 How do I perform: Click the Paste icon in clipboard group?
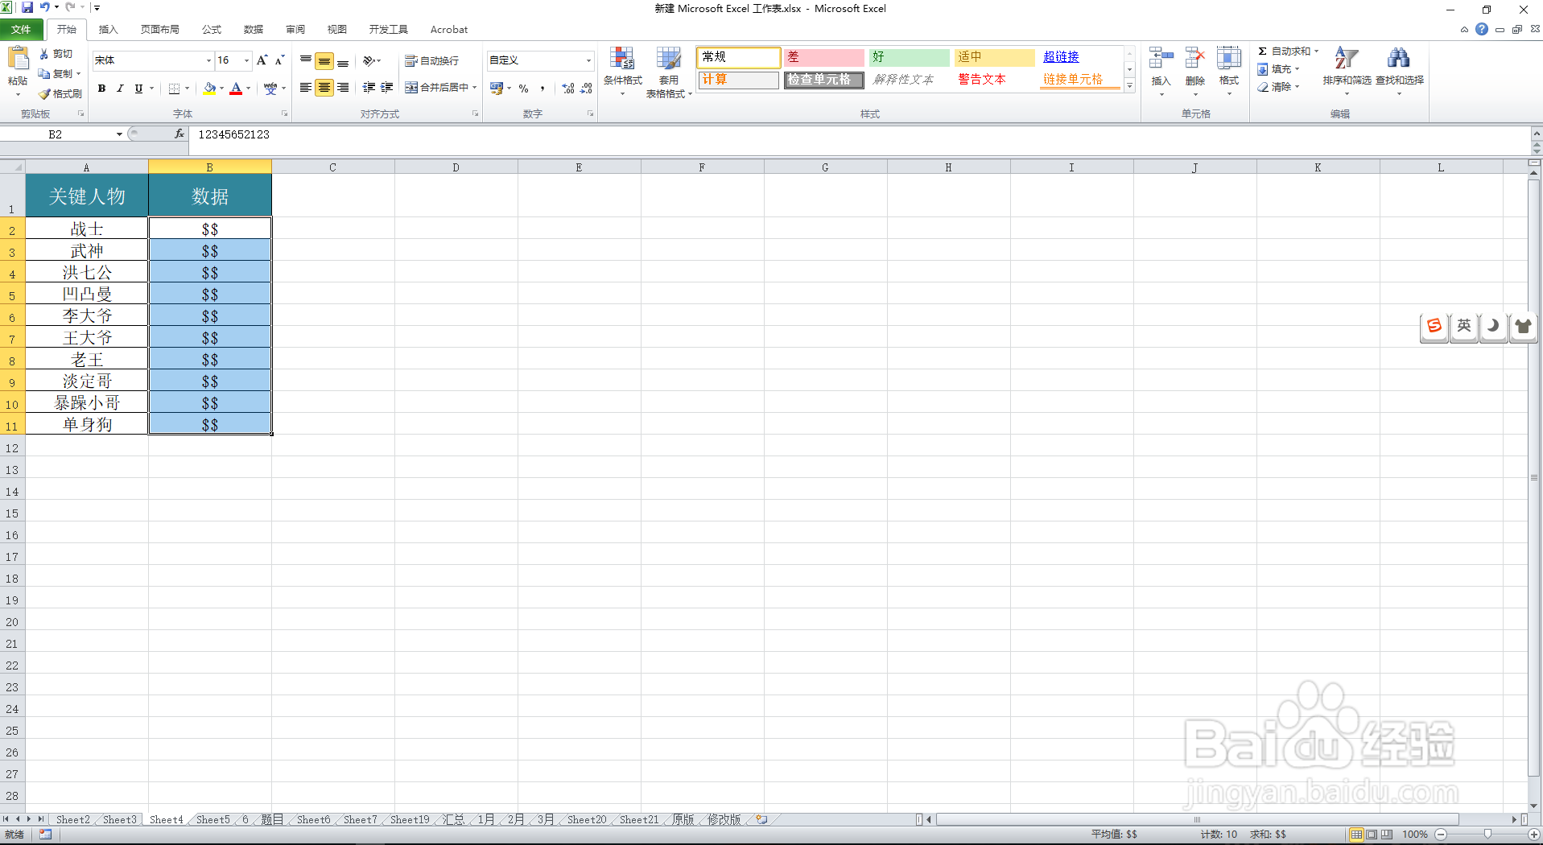pyautogui.click(x=18, y=60)
